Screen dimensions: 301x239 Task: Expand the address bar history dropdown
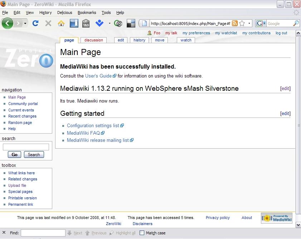click(x=249, y=23)
